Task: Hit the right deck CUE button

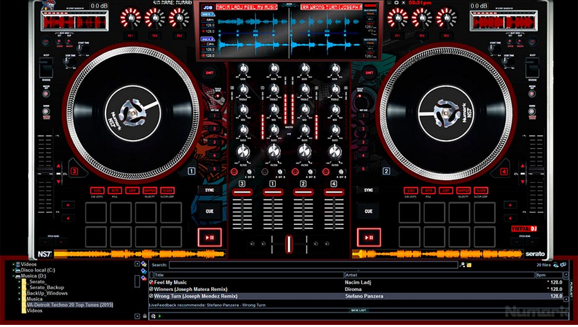Action: pyautogui.click(x=368, y=211)
